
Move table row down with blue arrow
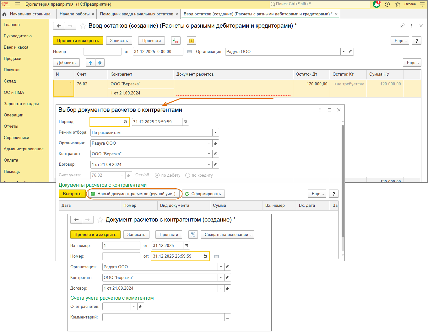point(100,63)
